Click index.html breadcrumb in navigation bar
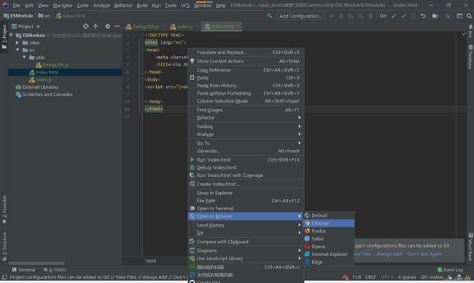Screen dimensions: 474x283 click(x=71, y=16)
